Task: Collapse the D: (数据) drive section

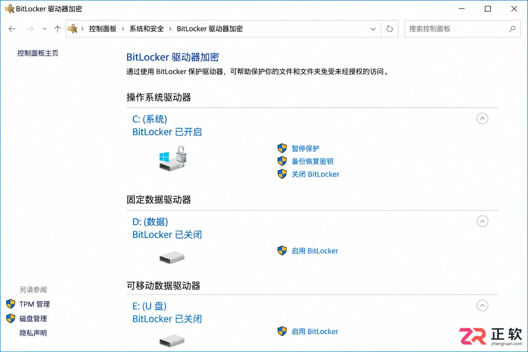Action: [483, 221]
